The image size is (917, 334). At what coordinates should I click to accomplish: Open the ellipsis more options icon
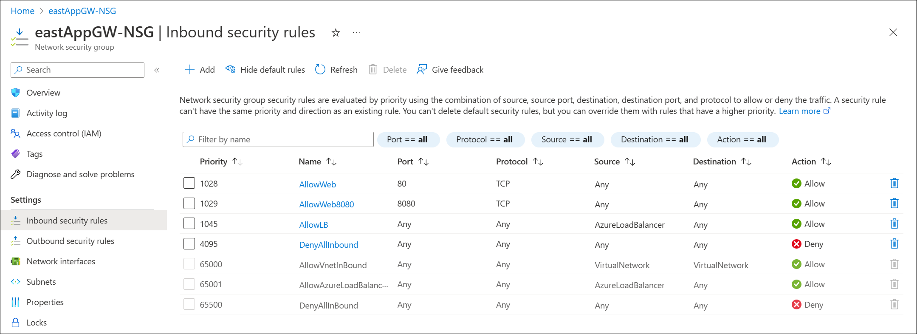[x=356, y=32]
